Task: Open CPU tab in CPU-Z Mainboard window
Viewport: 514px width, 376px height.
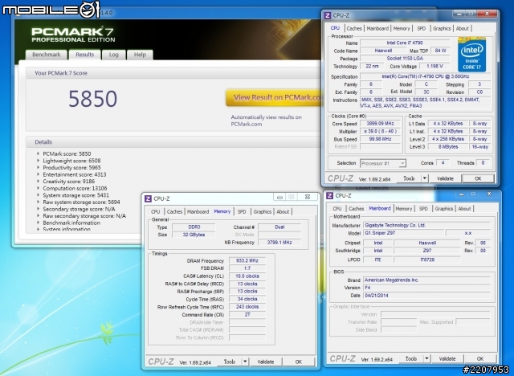Action: pos(337,209)
